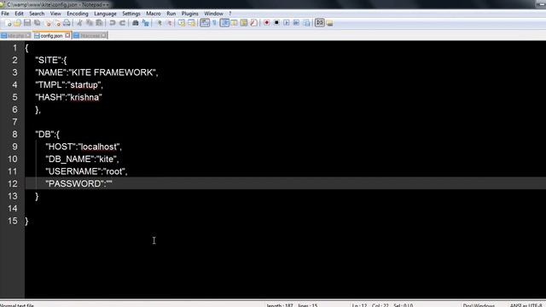Click the Copy toolbar icon

(90, 23)
